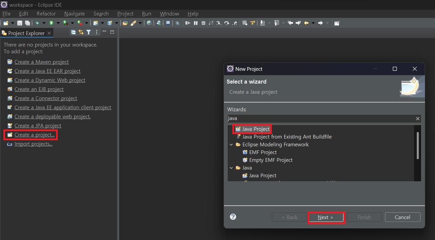This screenshot has height=240, width=435.
Task: Toggle Link with Editor in Project Explorer
Action: [81, 32]
